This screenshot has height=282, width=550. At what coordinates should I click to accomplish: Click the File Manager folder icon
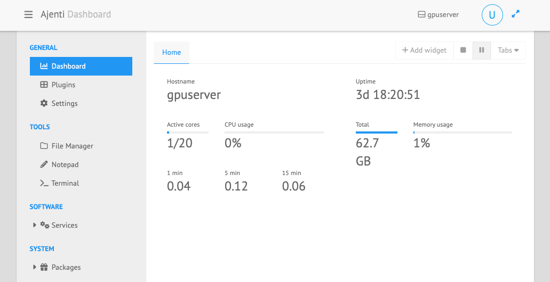coord(44,146)
